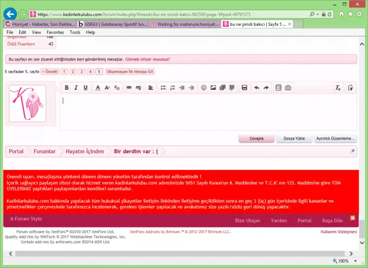Image resolution: width=368 pixels, height=268 pixels.
Task: Open the font size dropdown
Action: tap(107, 87)
